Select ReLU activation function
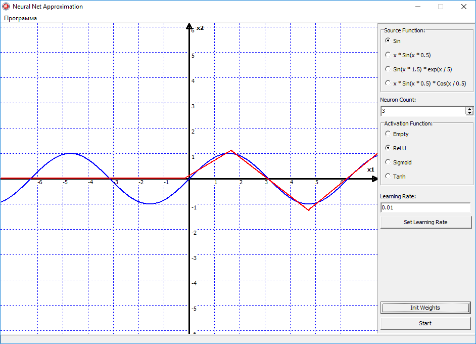Image resolution: width=476 pixels, height=344 pixels. [396, 148]
